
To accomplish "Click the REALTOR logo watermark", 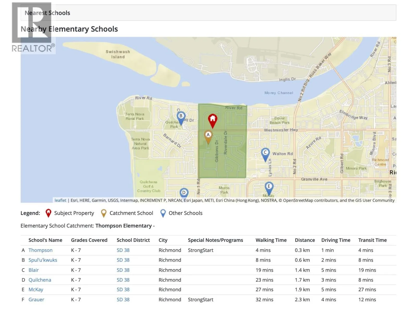I will click(32, 27).
